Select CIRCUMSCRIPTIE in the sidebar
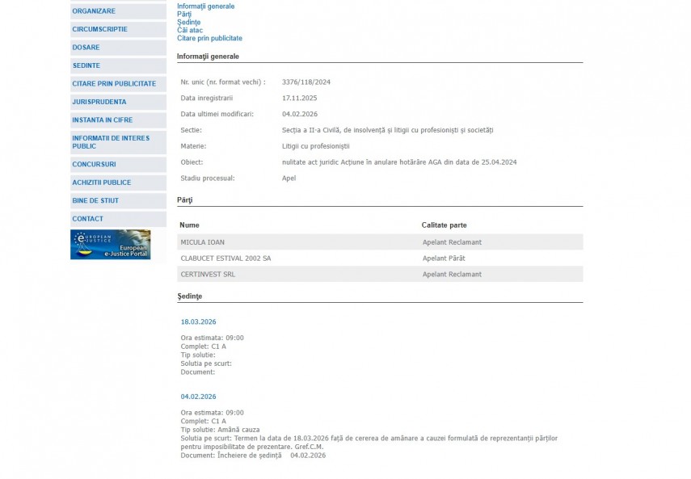This screenshot has height=479, width=691. 99,29
